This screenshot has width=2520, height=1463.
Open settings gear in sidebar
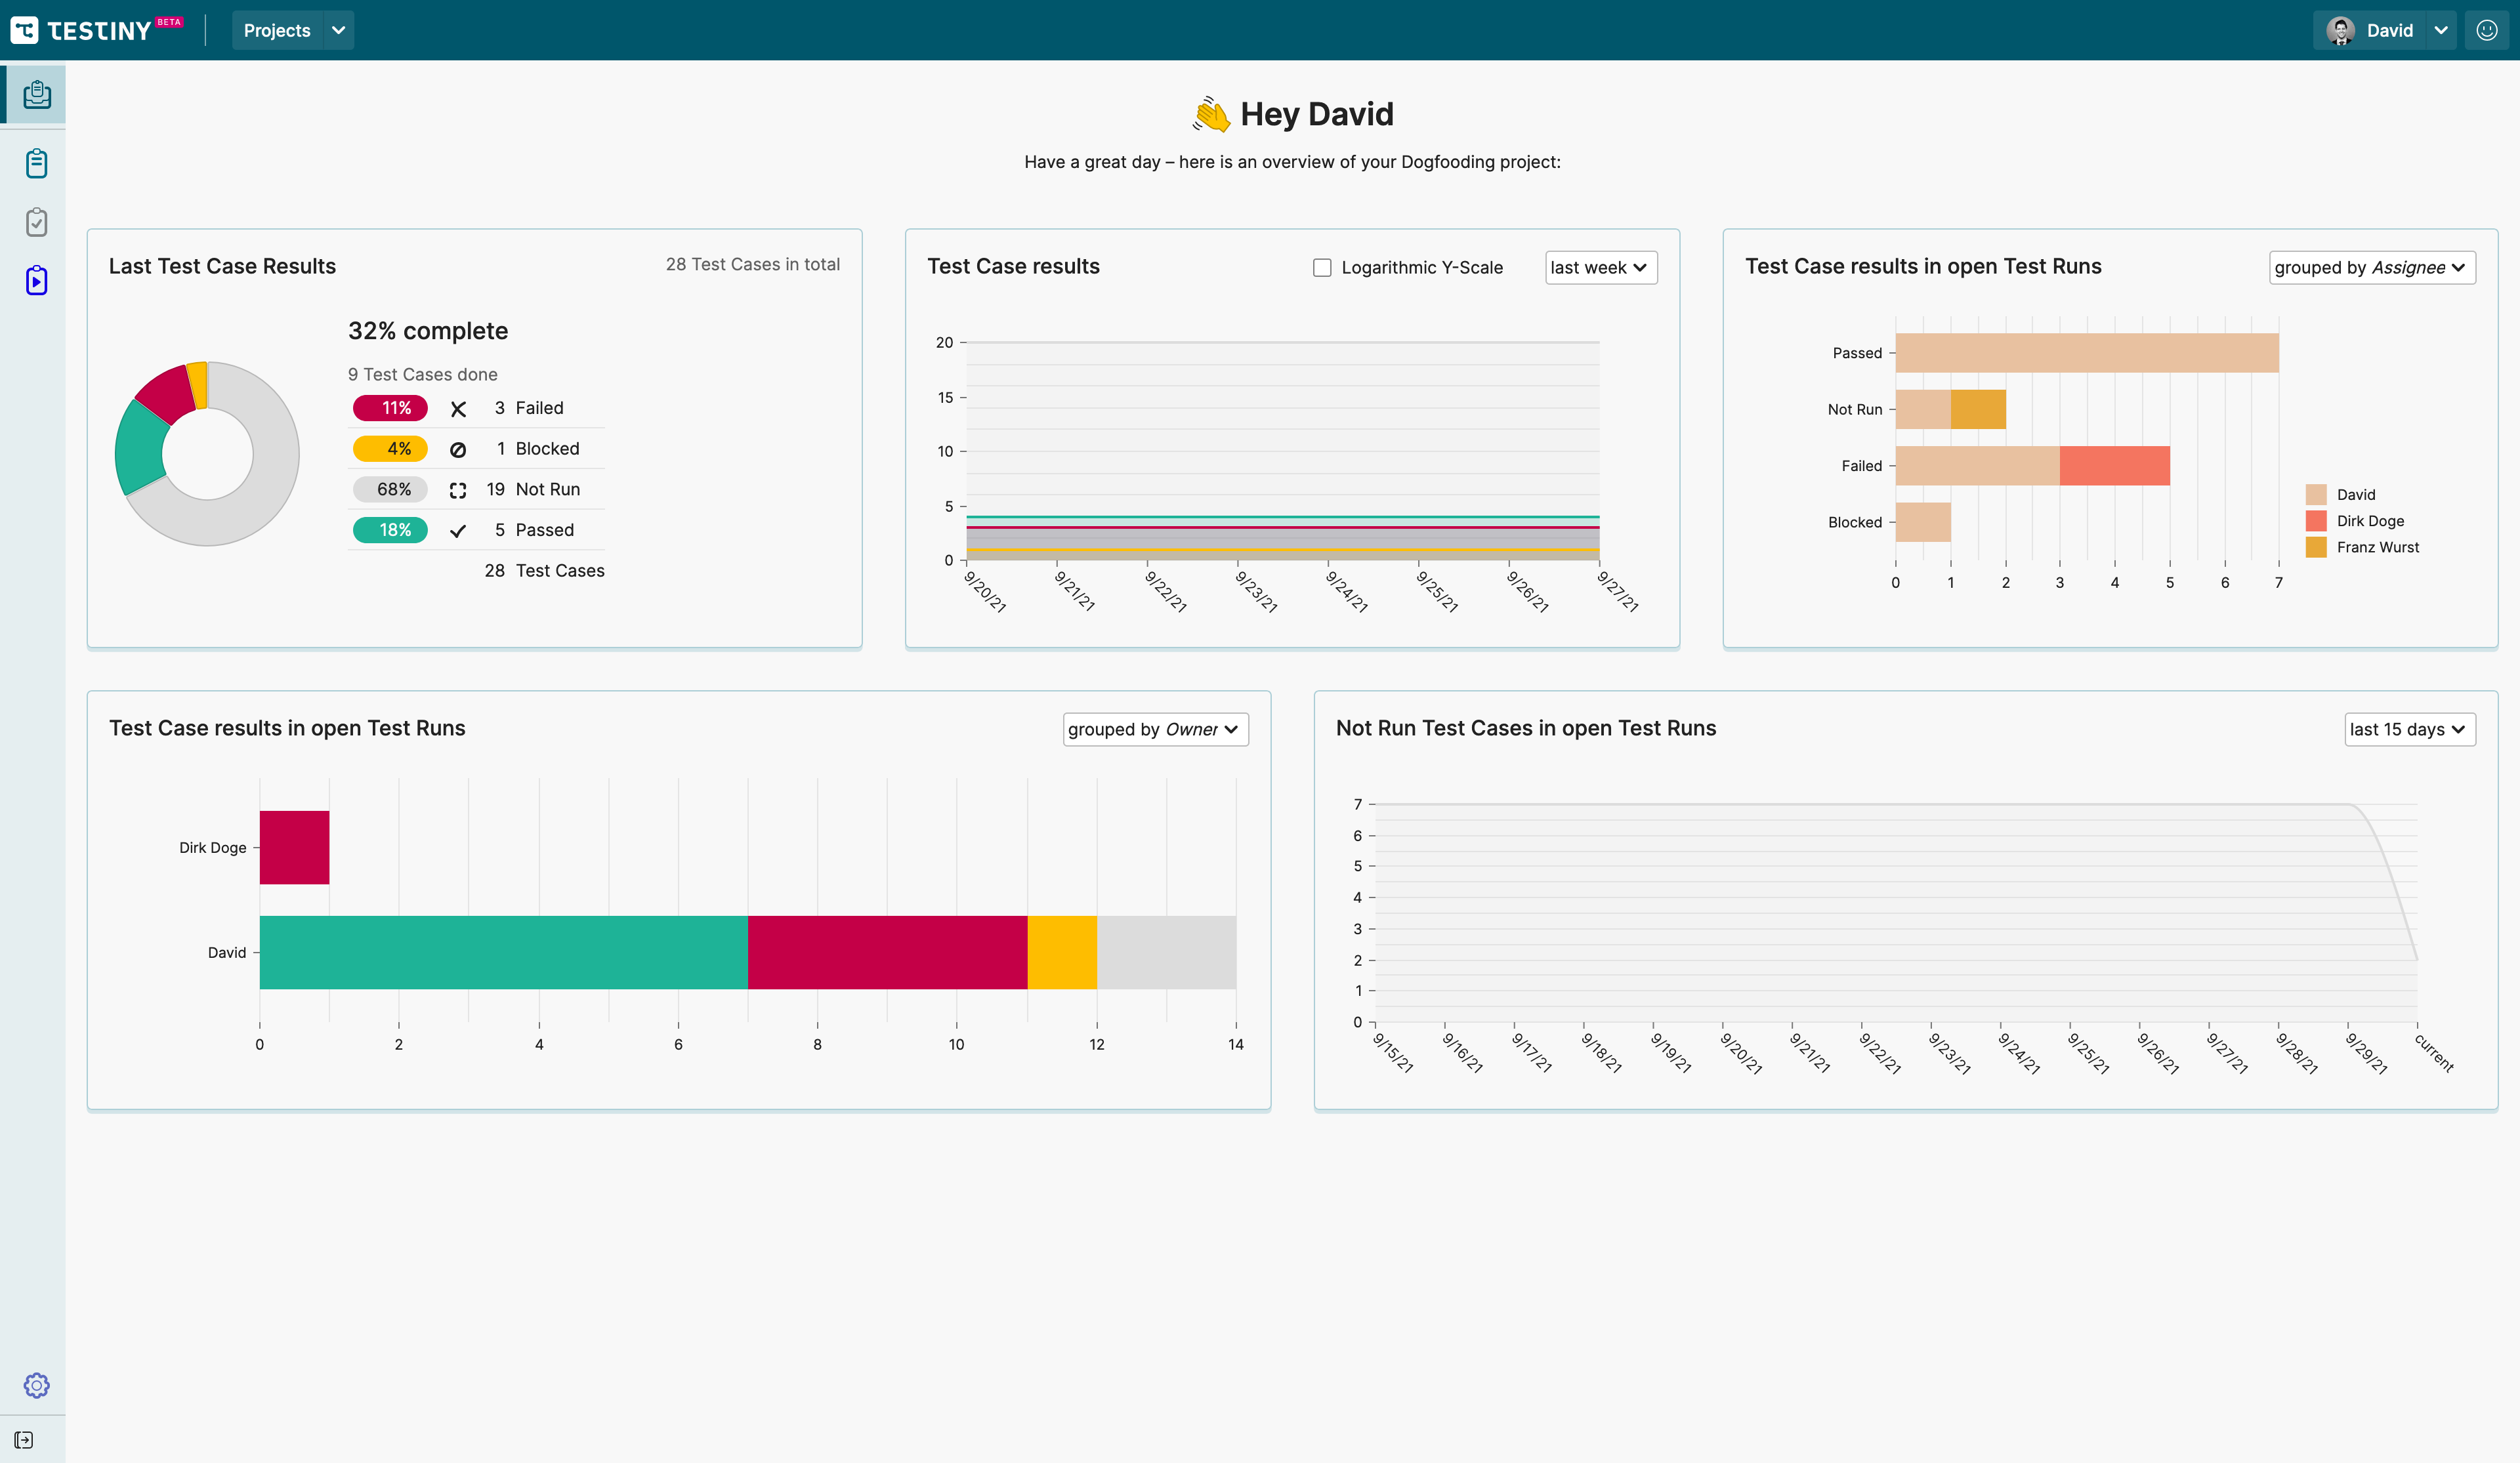(37, 1385)
